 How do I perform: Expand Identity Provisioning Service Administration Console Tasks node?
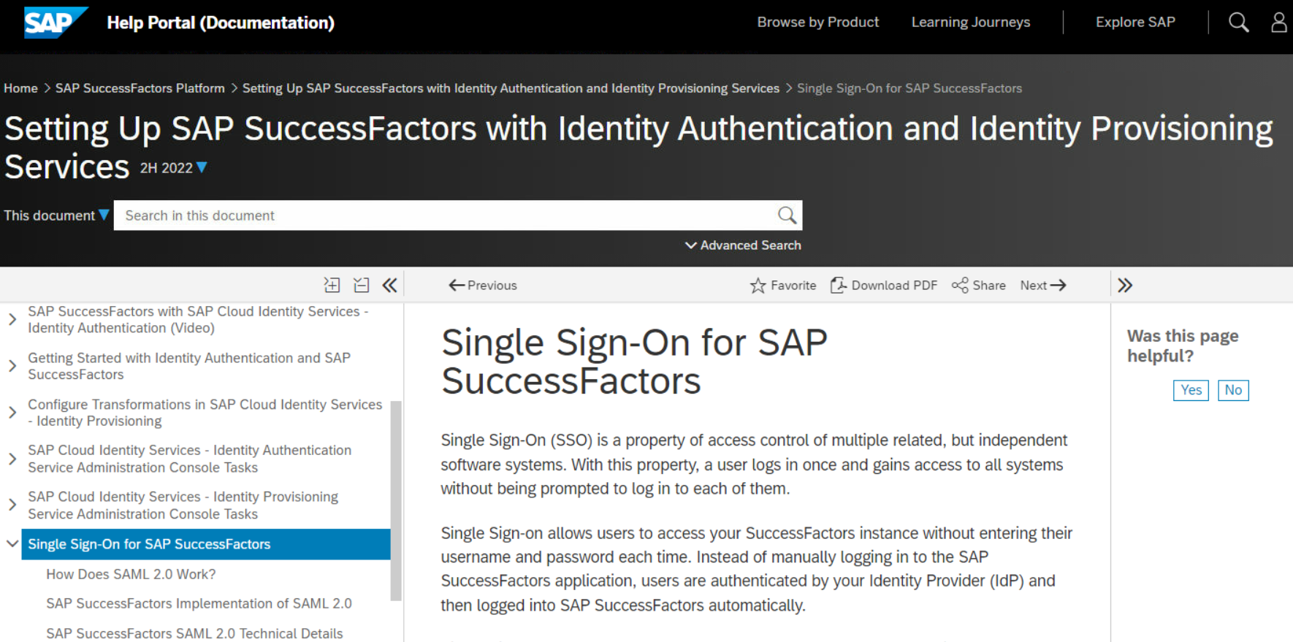[x=12, y=505]
